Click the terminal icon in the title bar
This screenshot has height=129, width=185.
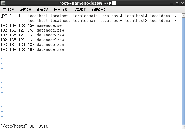coord(3,3)
